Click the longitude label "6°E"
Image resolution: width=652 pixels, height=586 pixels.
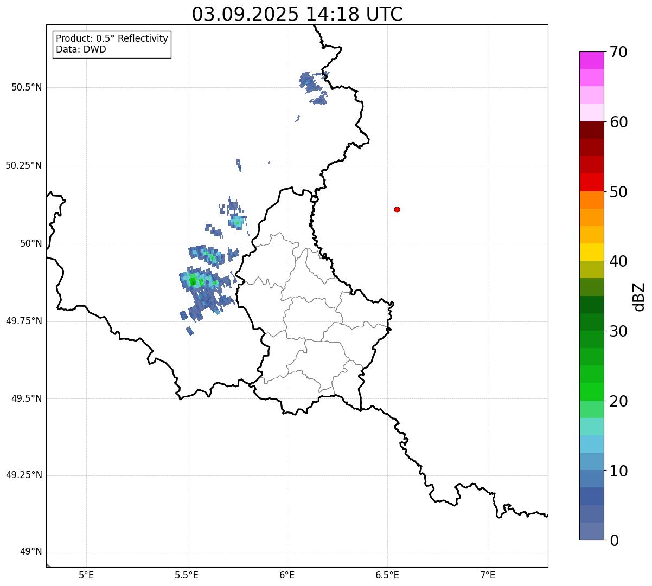pos(287,575)
